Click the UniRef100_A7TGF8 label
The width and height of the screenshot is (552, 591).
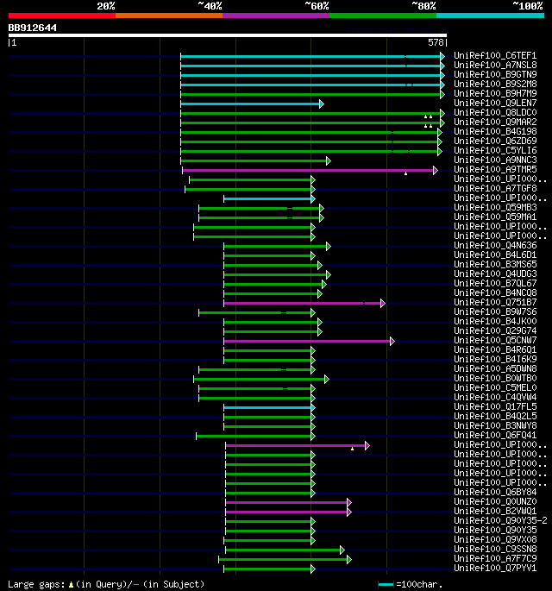495,188
